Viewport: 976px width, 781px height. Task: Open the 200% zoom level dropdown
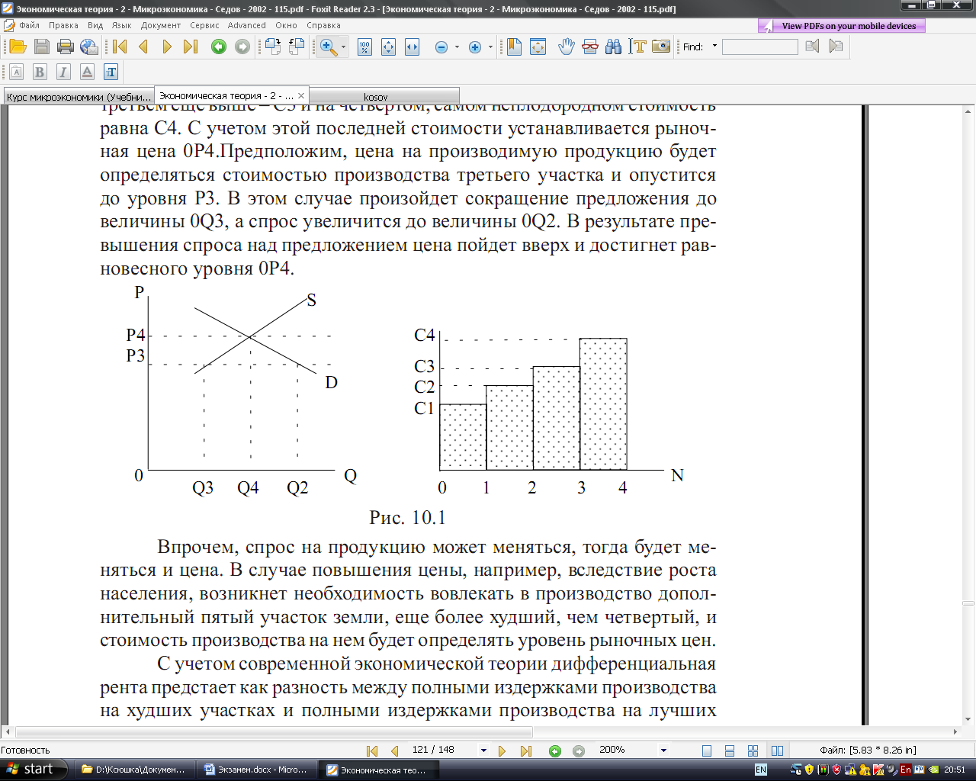(x=663, y=750)
